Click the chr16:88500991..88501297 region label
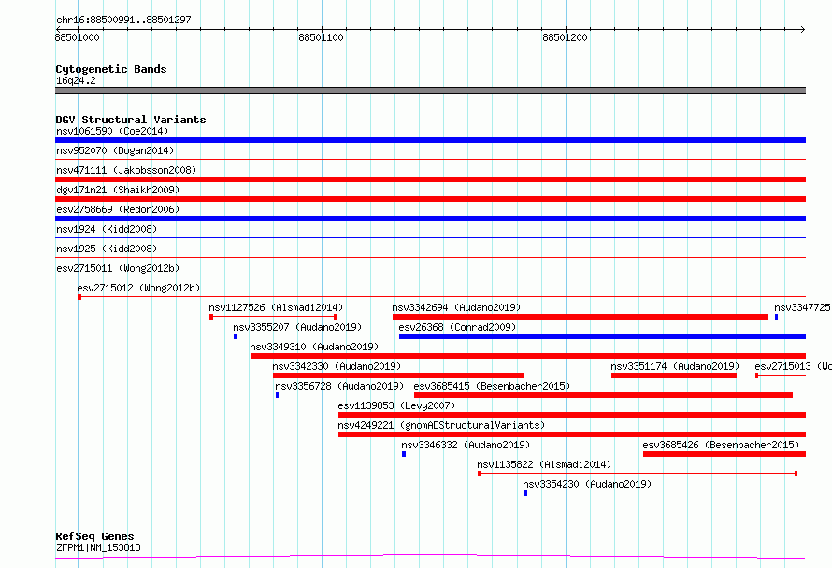Screen dimensions: 832x568 point(123,20)
